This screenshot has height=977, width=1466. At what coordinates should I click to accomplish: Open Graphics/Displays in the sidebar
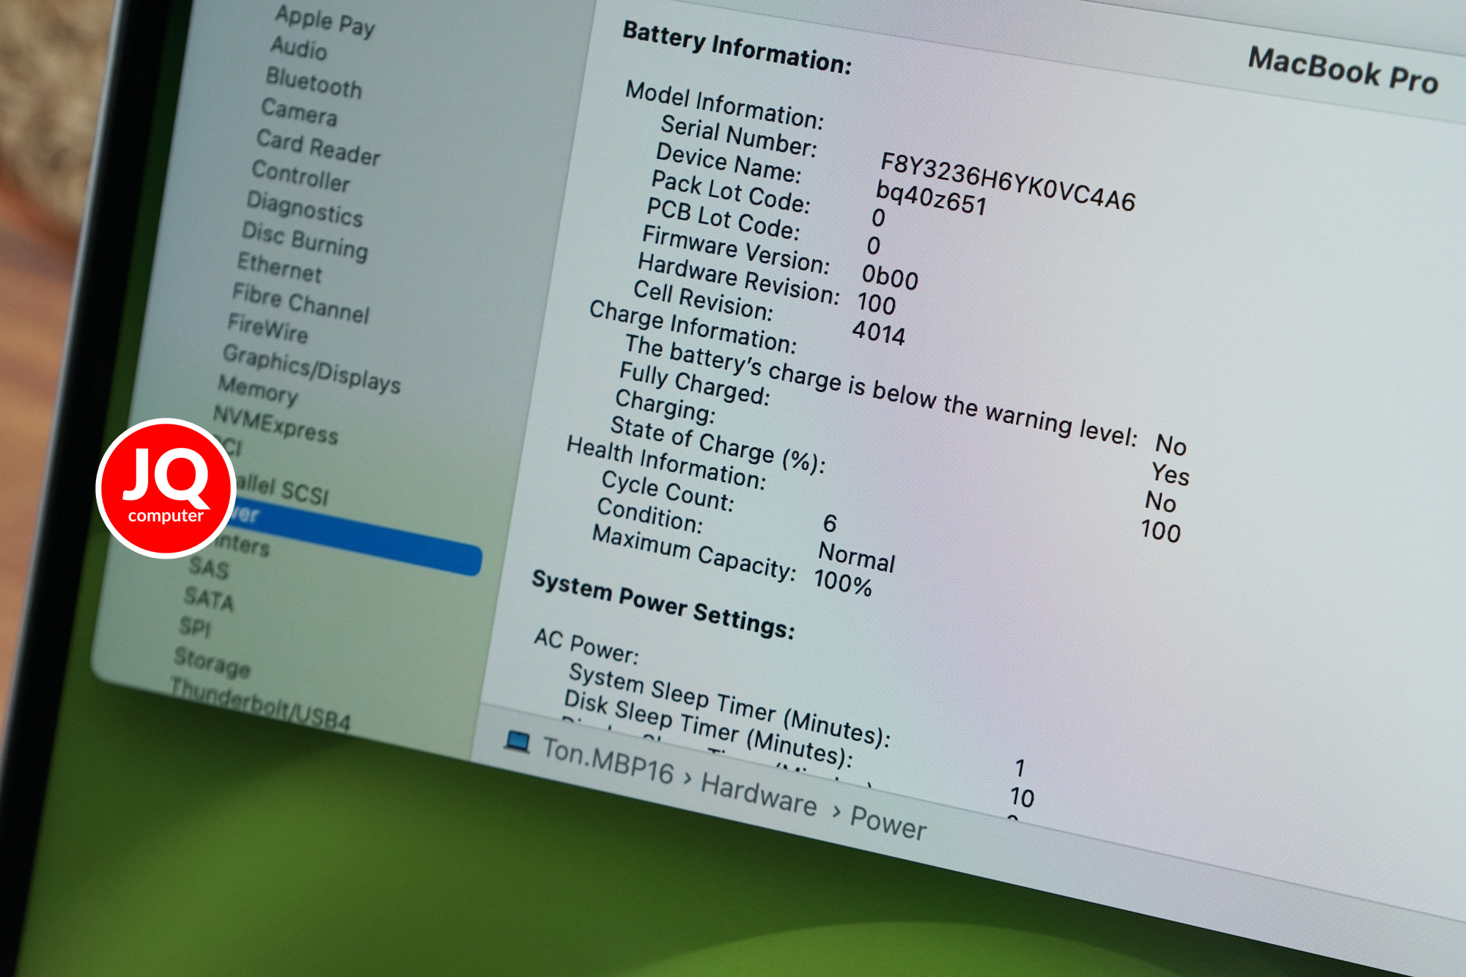(312, 369)
